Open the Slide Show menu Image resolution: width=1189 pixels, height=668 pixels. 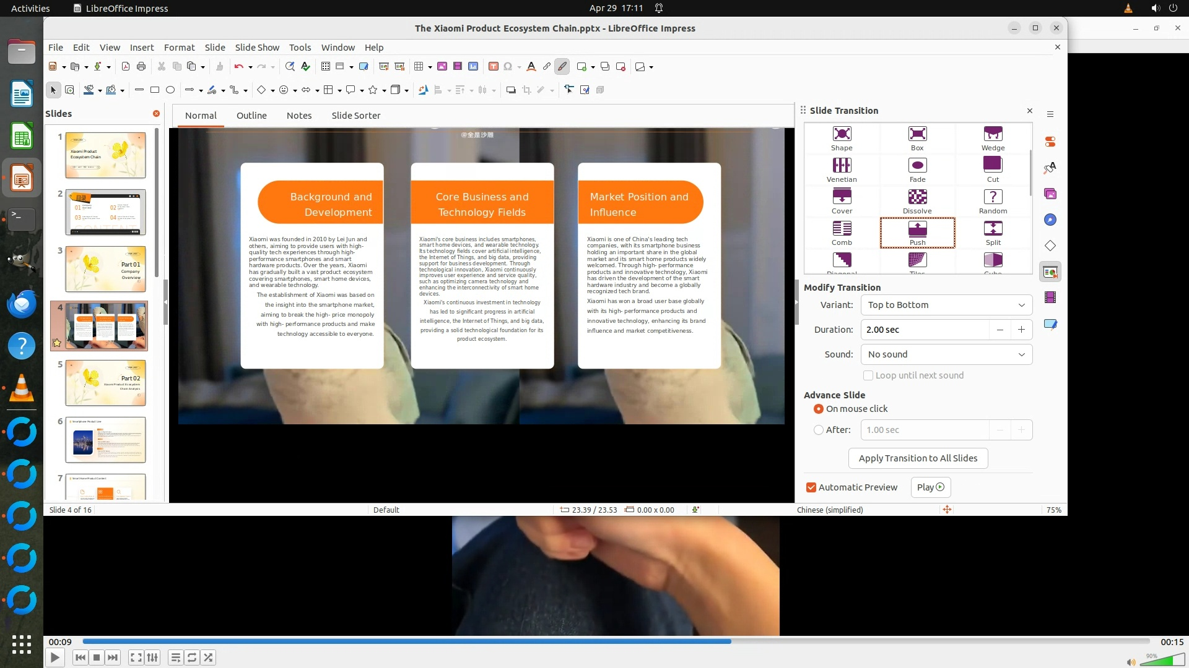pyautogui.click(x=257, y=48)
